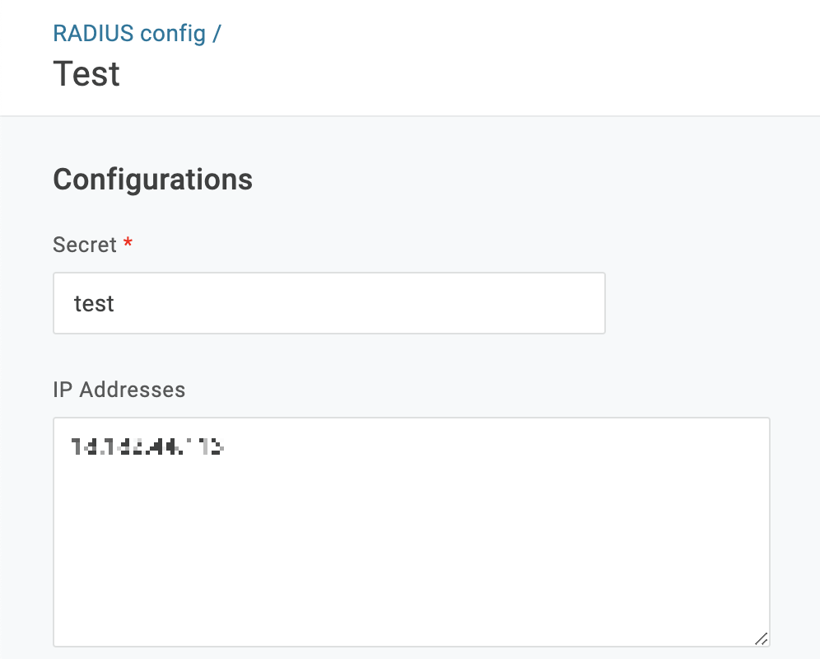This screenshot has height=659, width=820.
Task: Click the Secret field label
Action: [x=85, y=245]
